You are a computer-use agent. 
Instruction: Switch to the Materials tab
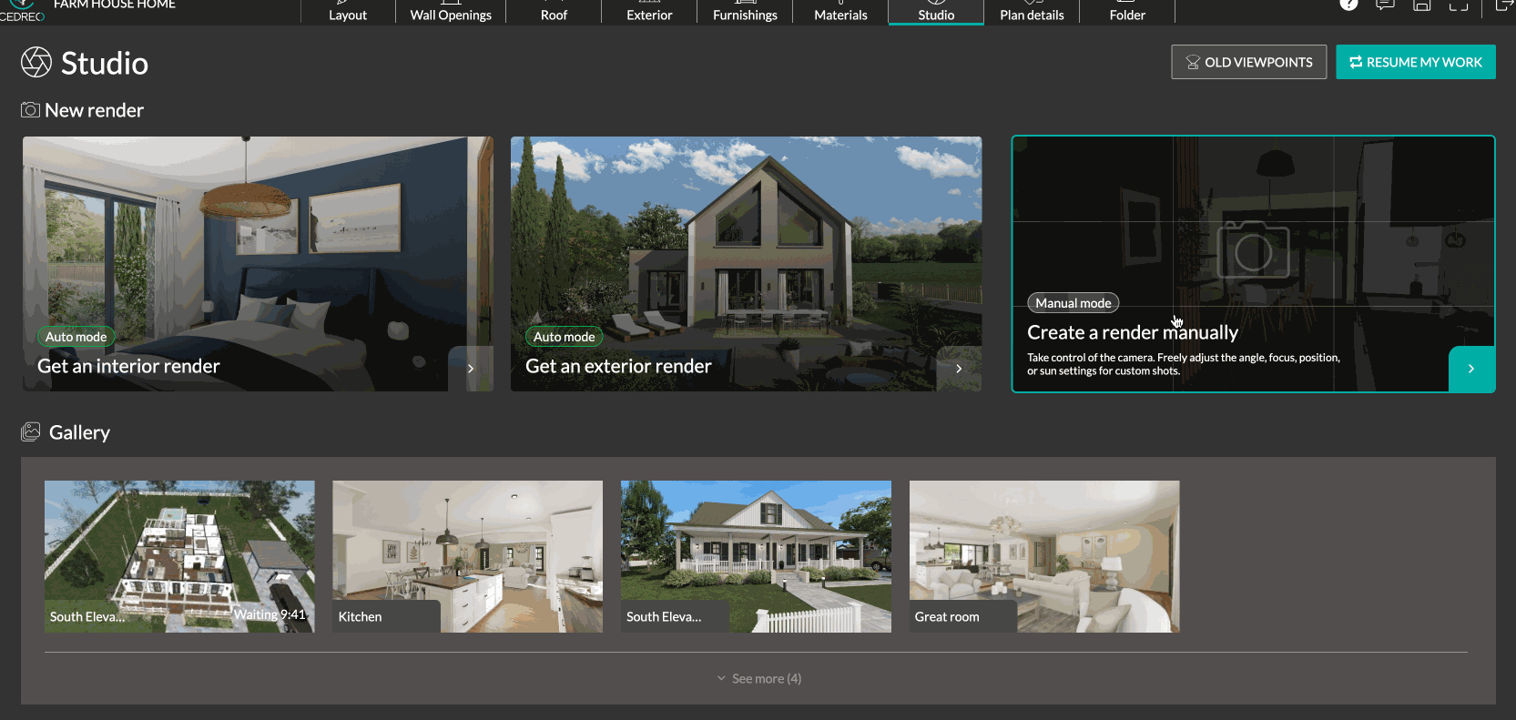coord(840,12)
